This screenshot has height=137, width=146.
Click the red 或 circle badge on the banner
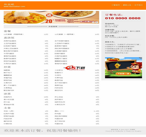tap(49, 15)
